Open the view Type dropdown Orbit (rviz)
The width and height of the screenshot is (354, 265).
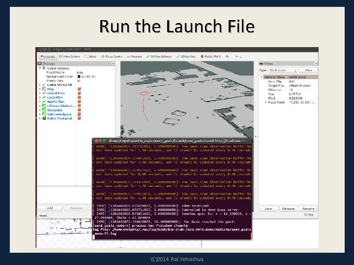(283, 70)
